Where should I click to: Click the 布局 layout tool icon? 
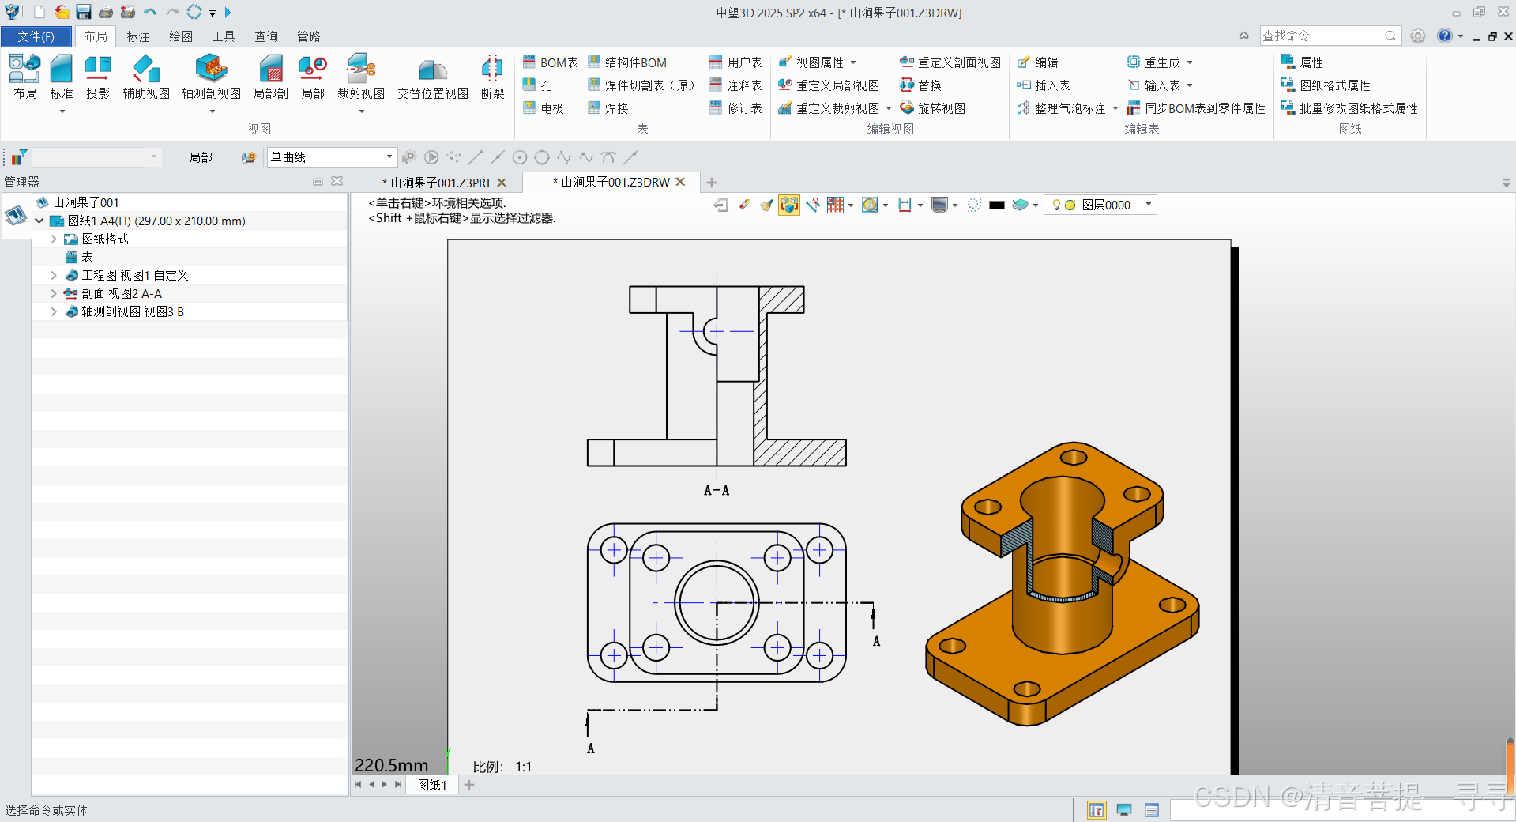click(24, 77)
